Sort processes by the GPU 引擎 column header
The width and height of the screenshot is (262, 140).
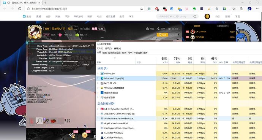(224, 60)
